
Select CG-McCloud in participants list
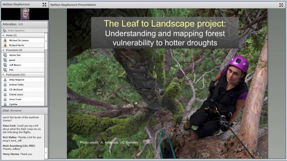[23, 89]
